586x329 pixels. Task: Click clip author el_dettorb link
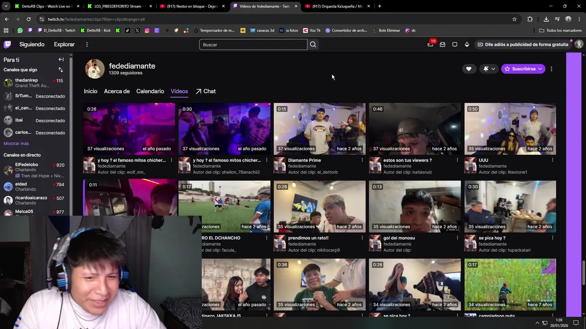click(327, 172)
